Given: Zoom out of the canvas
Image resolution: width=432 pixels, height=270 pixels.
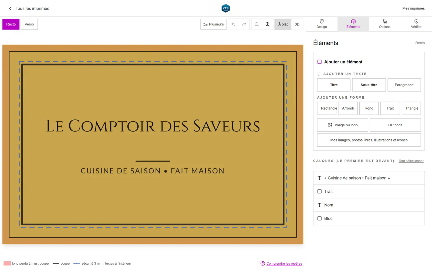Looking at the screenshot, I should coord(257,24).
